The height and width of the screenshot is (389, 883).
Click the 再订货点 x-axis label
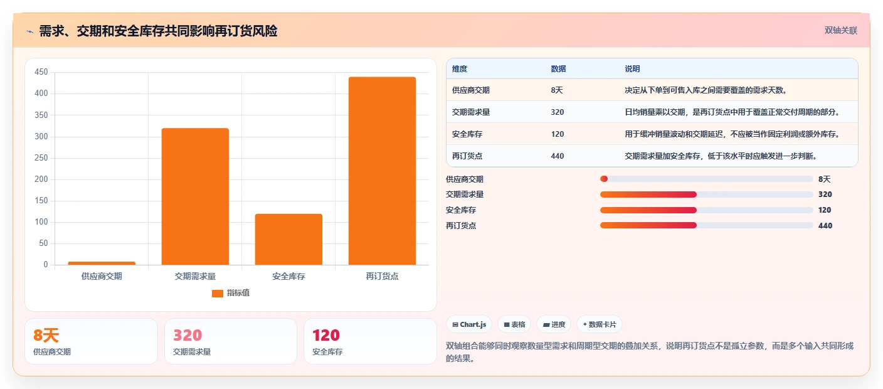(x=382, y=276)
